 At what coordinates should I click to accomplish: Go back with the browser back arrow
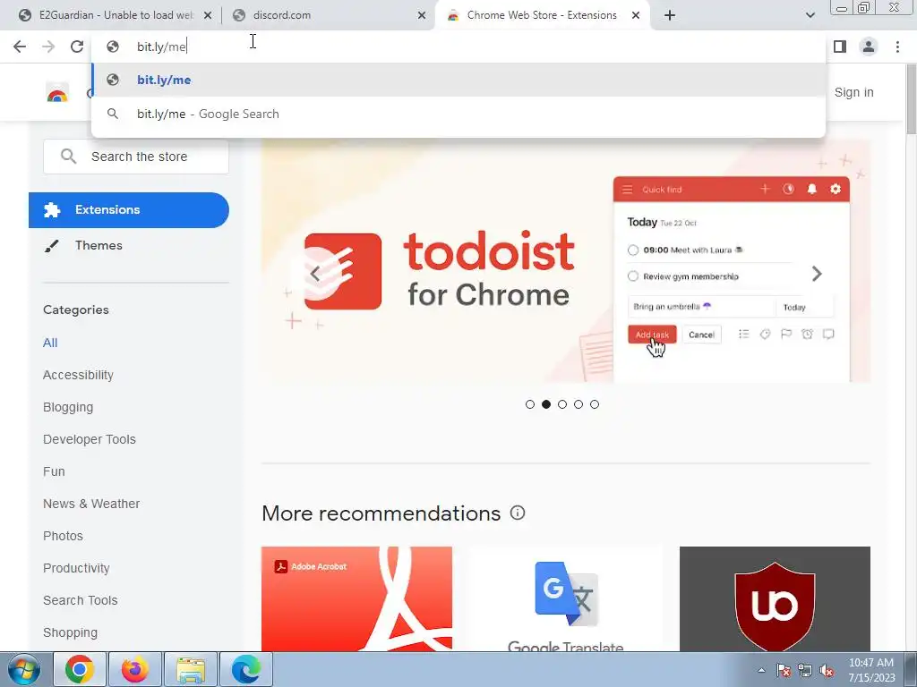(x=20, y=47)
